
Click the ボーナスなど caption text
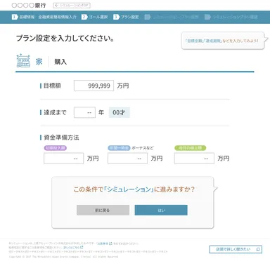coord(143,148)
